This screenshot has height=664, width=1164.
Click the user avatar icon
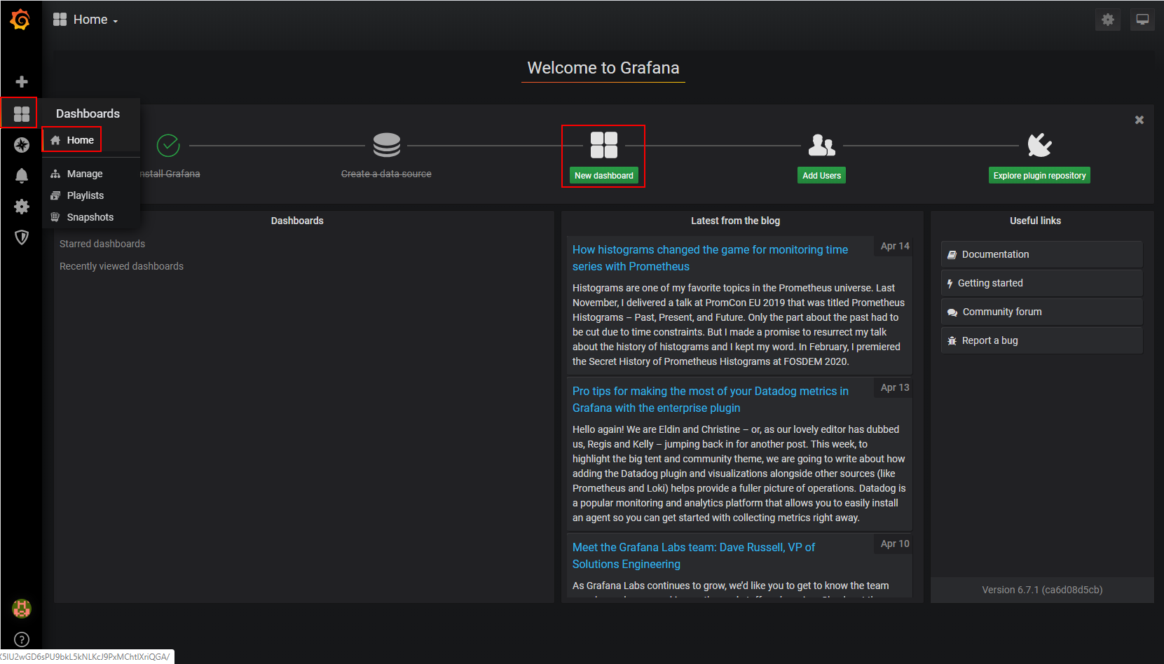coord(22,609)
